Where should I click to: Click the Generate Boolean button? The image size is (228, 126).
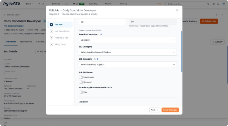point(190,21)
